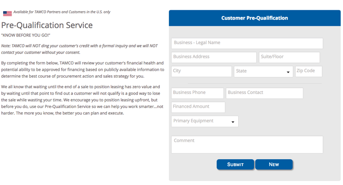The width and height of the screenshot is (343, 185).
Task: Click the New button
Action: (x=274, y=164)
